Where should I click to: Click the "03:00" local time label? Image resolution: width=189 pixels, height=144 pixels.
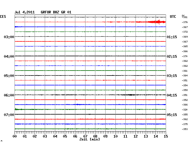(x=9, y=37)
